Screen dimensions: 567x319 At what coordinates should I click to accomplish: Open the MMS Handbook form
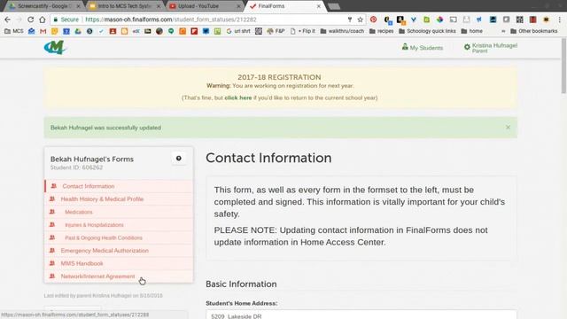[x=119, y=263]
